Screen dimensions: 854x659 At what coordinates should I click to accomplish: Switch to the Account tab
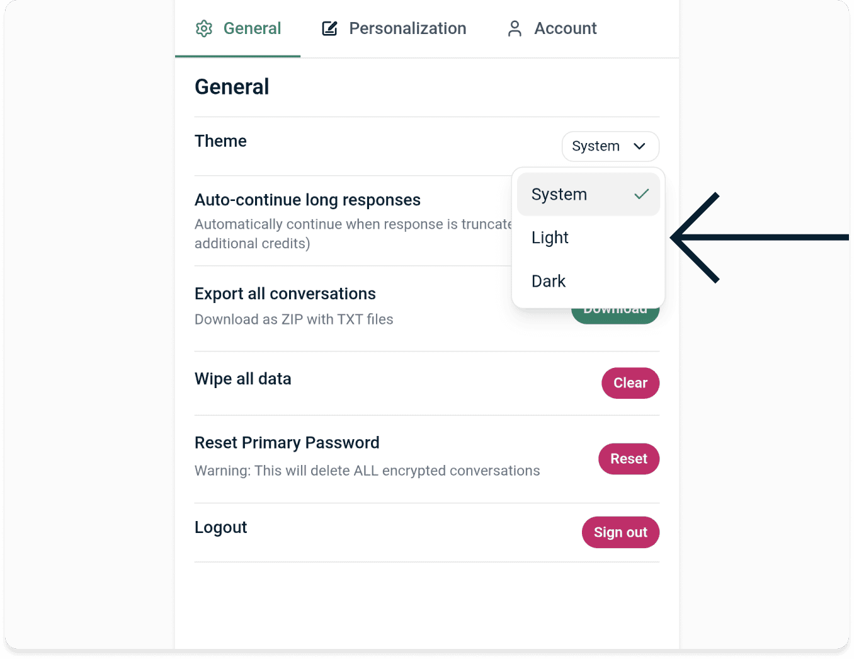565,28
